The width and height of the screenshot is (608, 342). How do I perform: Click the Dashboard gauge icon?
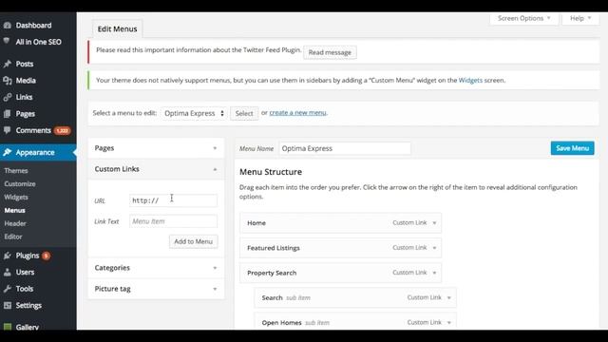coord(8,26)
